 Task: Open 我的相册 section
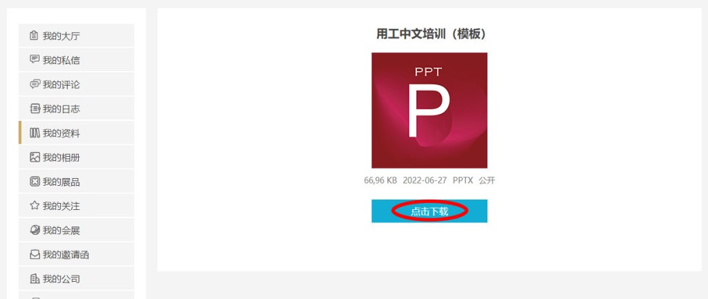tap(76, 157)
